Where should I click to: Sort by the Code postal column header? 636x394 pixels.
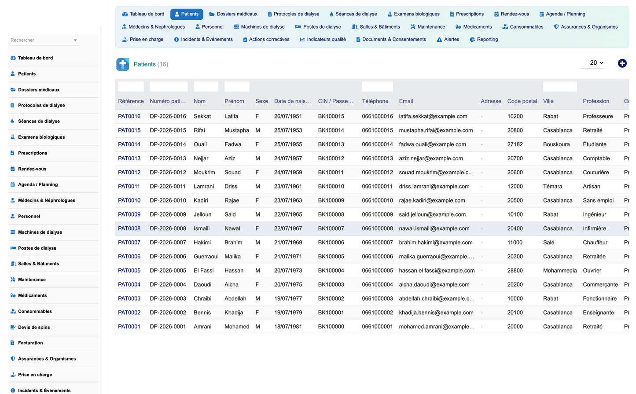click(x=522, y=101)
